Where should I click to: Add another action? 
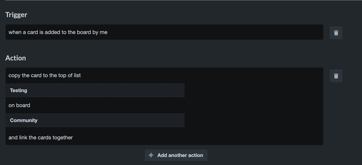(x=176, y=155)
